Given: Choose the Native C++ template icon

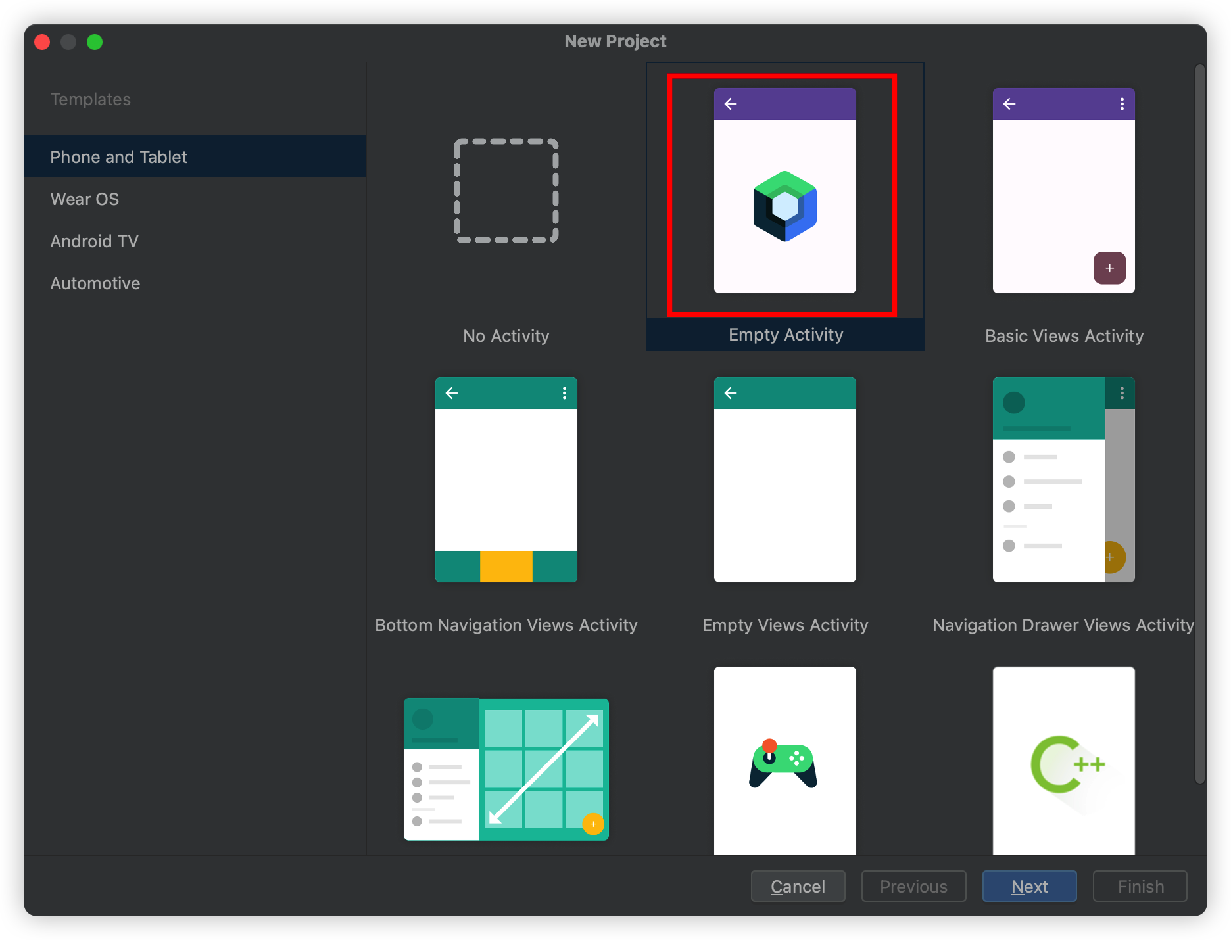Looking at the screenshot, I should (1064, 761).
